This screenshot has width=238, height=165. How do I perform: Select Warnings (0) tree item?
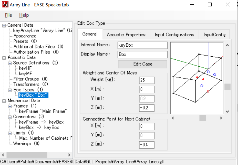[26, 143]
